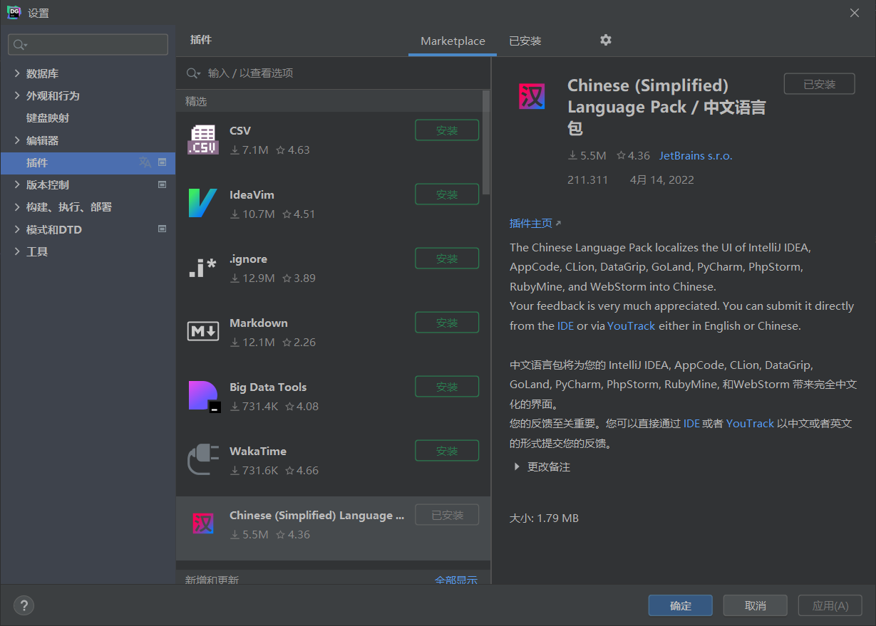
Task: Switch to the Marketplace tab
Action: tap(453, 41)
